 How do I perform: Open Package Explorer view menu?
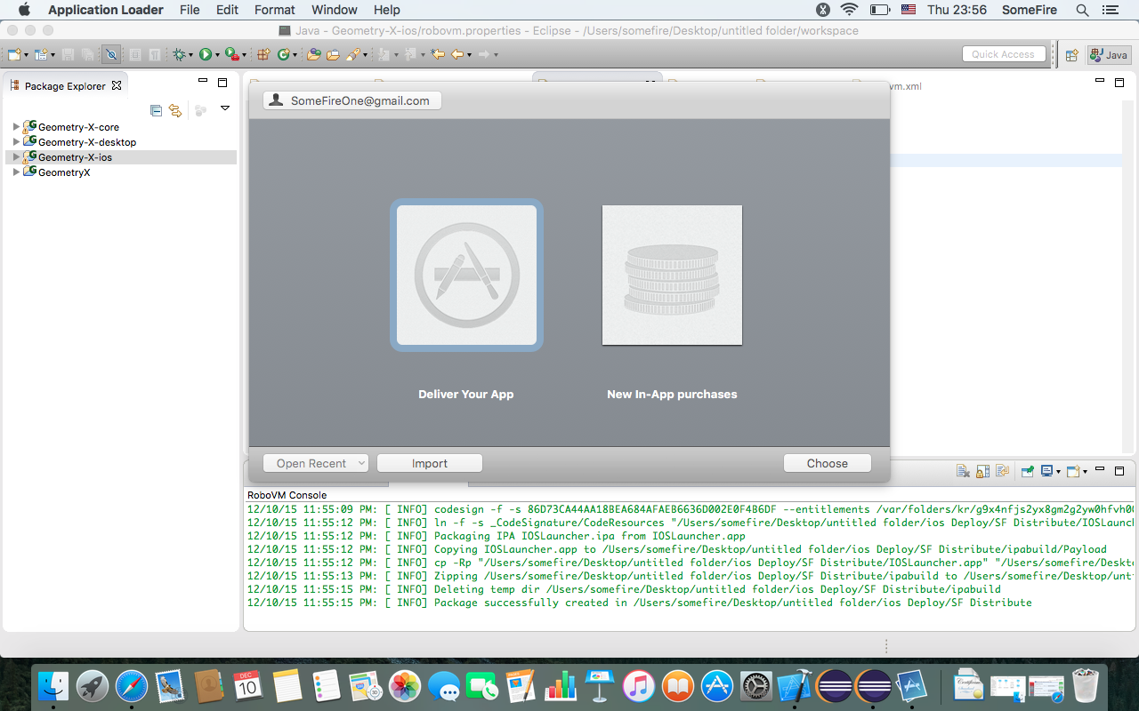225,108
